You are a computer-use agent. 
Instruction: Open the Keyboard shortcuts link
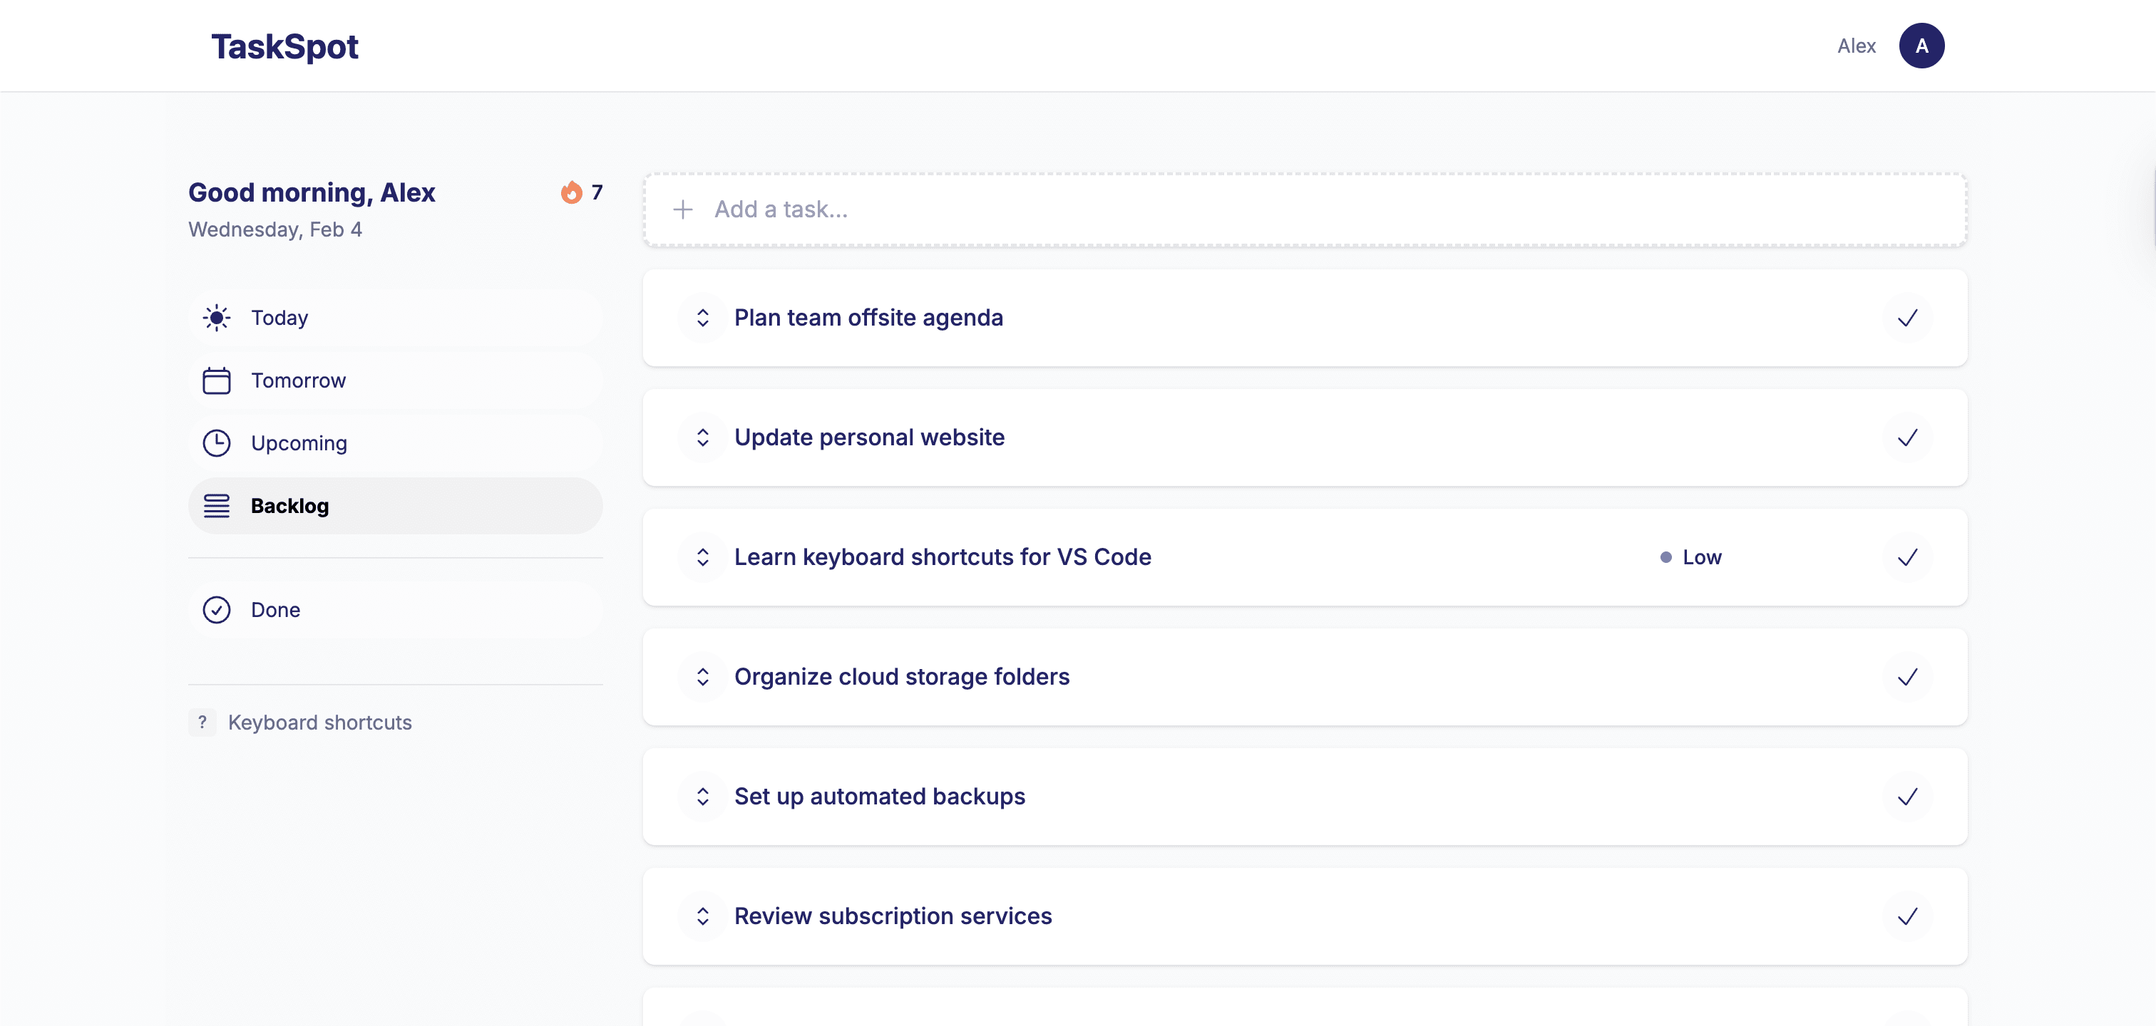coord(321,722)
